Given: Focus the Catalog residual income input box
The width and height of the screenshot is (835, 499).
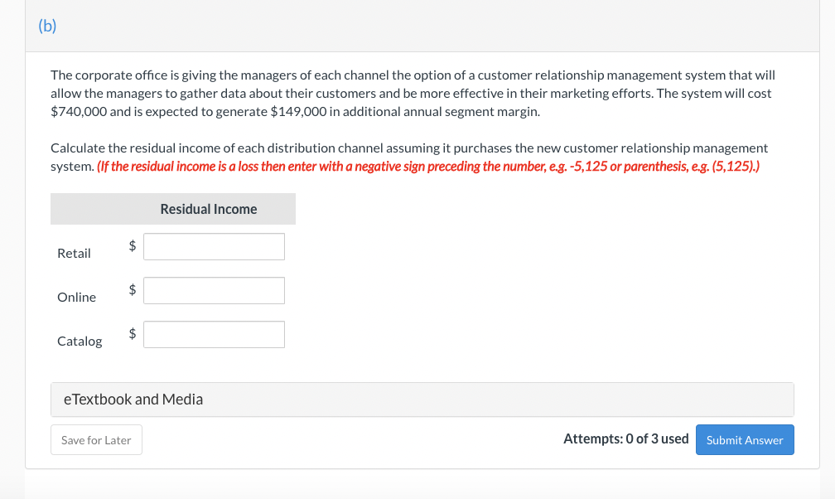Looking at the screenshot, I should tap(214, 334).
